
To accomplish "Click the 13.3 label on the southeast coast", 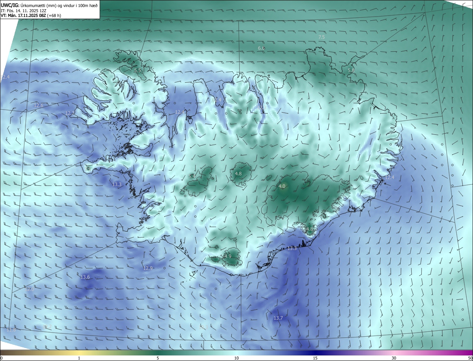I will 292,248.
